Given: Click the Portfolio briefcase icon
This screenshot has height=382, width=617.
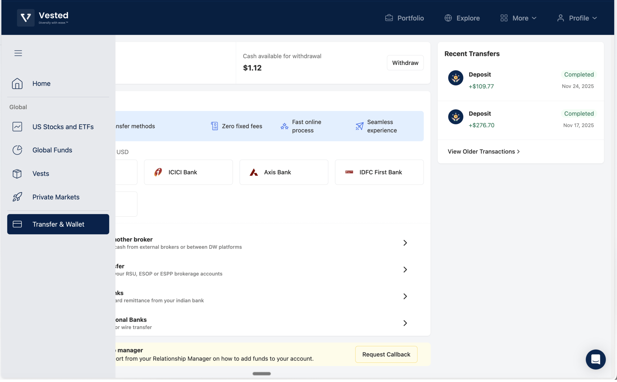Looking at the screenshot, I should pyautogui.click(x=389, y=18).
